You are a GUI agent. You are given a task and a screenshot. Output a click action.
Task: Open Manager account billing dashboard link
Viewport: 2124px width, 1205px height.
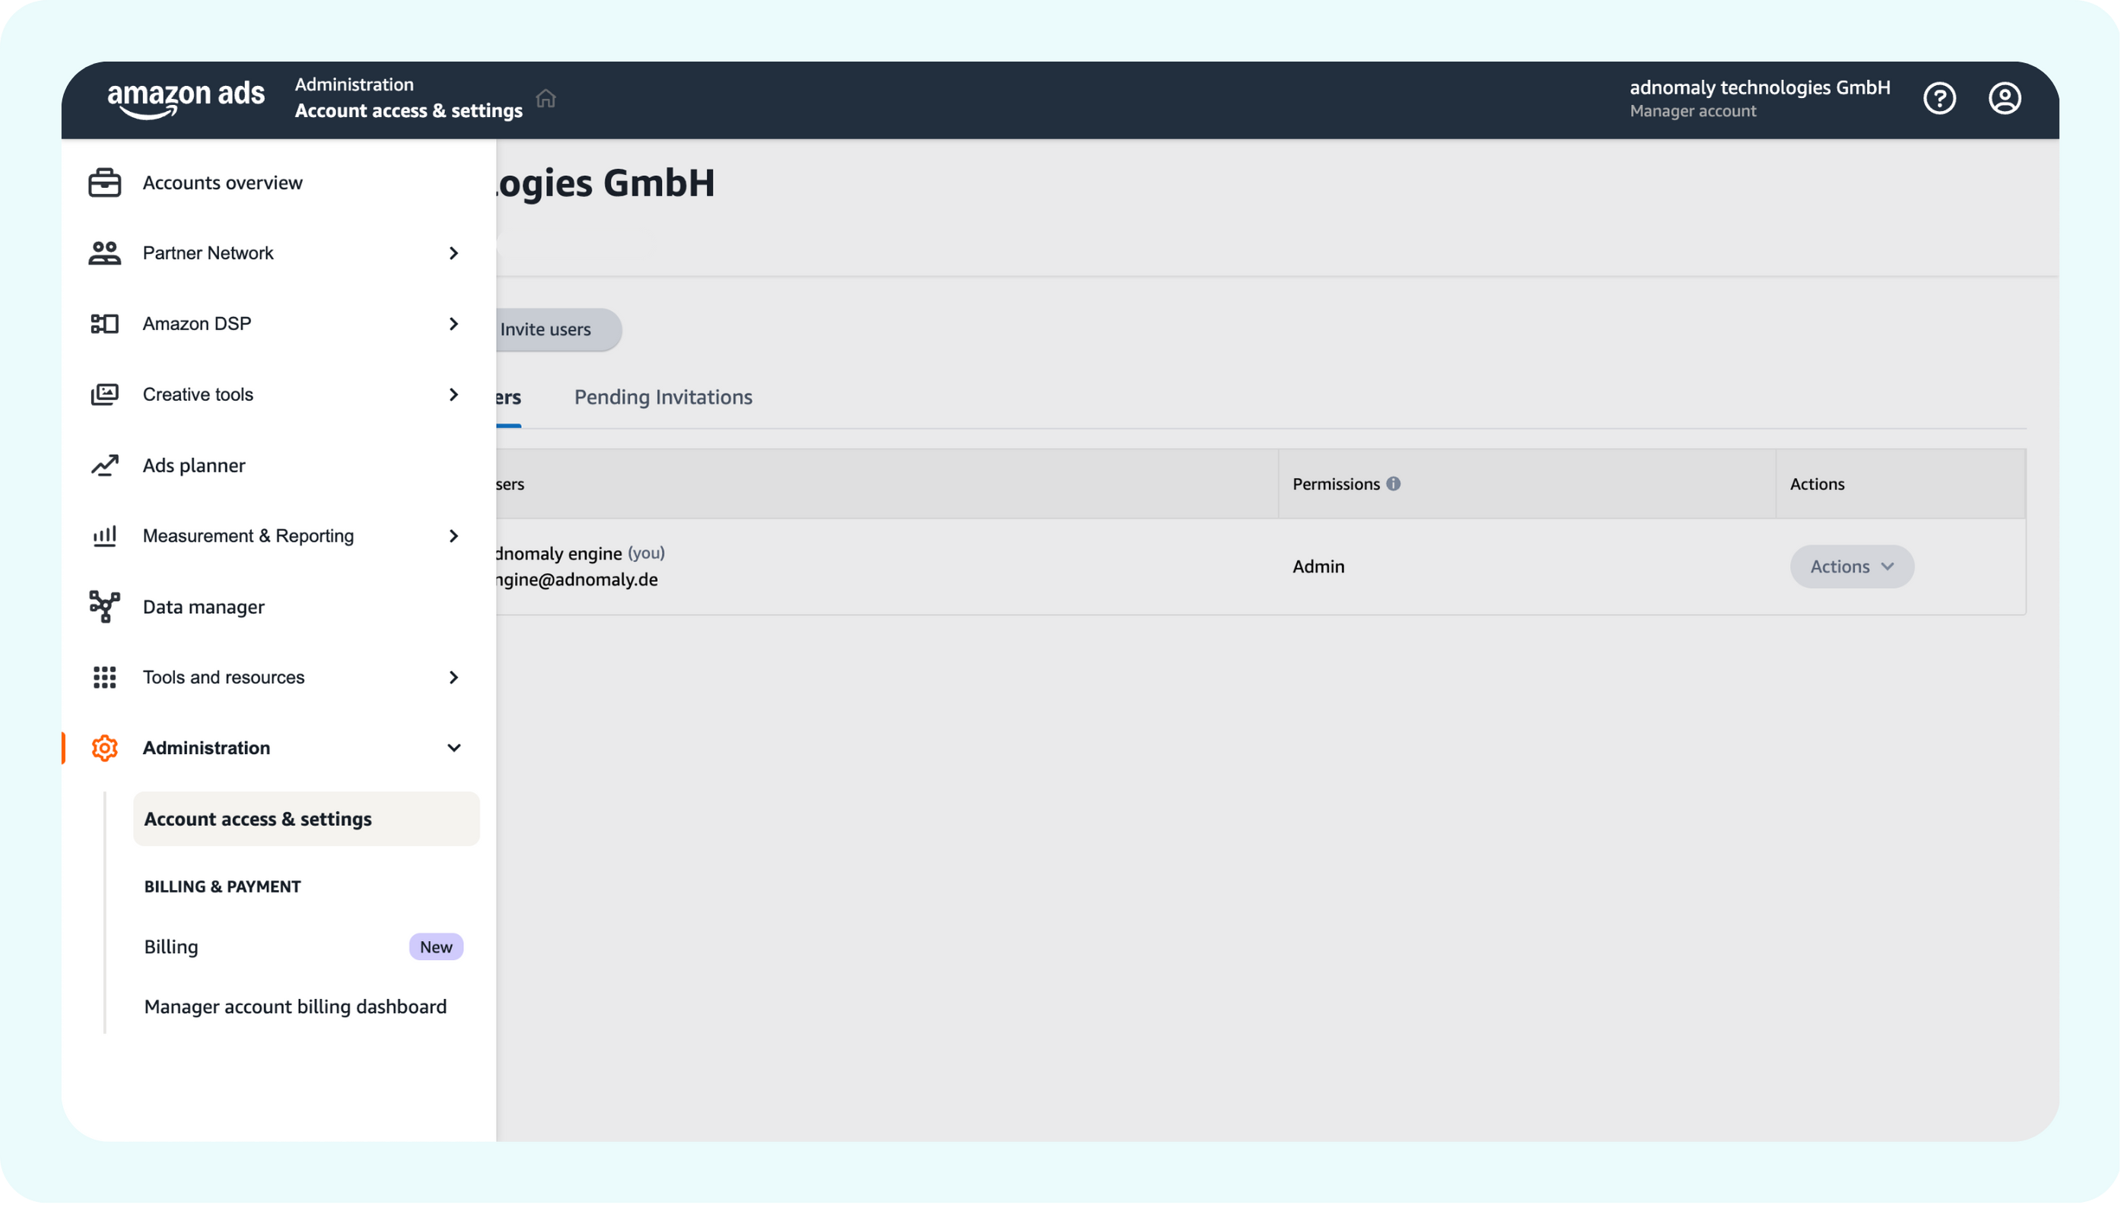click(x=294, y=1007)
